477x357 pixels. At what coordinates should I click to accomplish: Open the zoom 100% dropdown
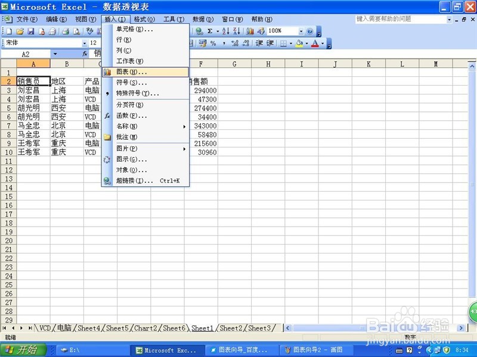click(301, 31)
